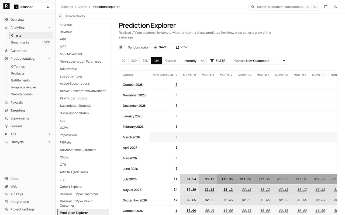
Task: Click the Integrations icon
Action: click(x=6, y=202)
